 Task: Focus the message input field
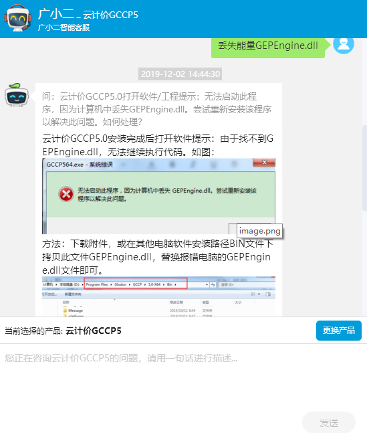pos(183,377)
